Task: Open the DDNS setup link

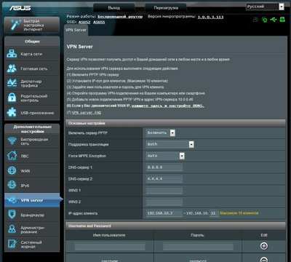Action: (x=168, y=106)
